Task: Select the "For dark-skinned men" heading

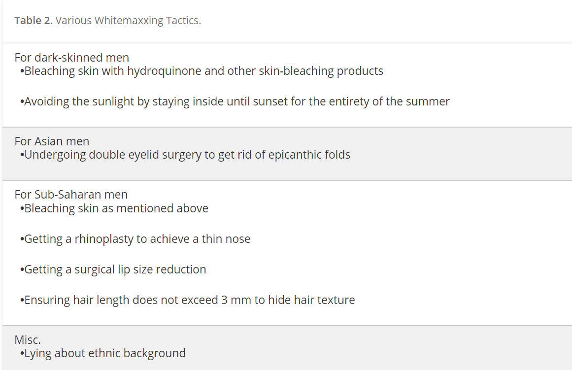Action: pos(72,58)
